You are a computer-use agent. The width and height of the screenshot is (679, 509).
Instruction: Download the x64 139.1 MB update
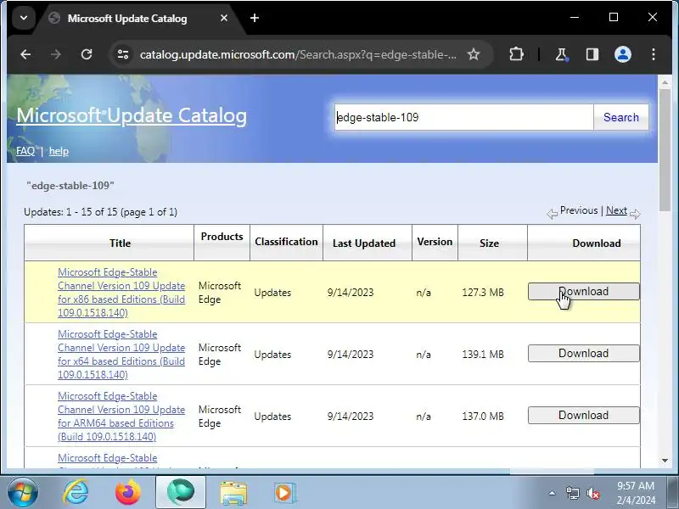click(583, 353)
